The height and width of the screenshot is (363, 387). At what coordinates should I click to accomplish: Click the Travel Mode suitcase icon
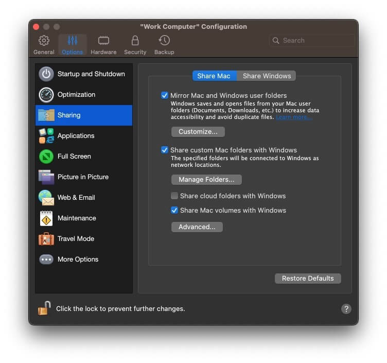point(46,239)
